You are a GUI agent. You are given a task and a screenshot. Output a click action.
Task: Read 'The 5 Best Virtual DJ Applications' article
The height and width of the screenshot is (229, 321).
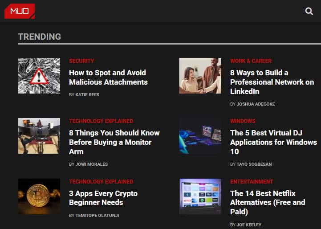coord(273,142)
